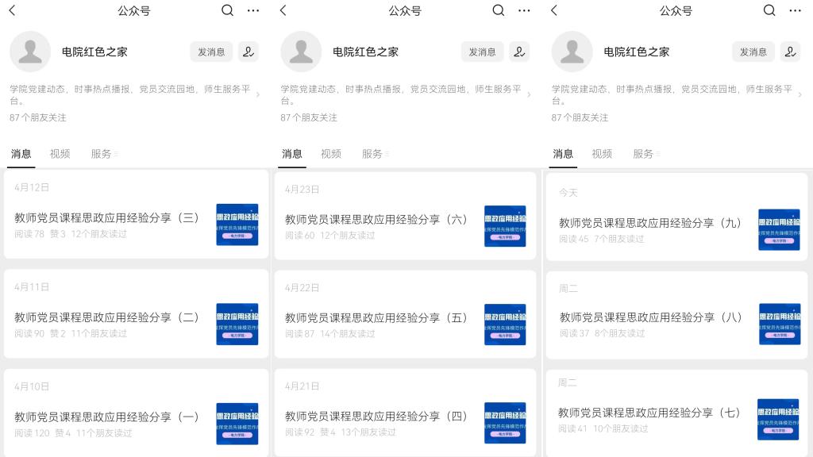813x457 pixels.
Task: Open article 教师党员课程思政应用经验分享（一）
Action: click(107, 417)
